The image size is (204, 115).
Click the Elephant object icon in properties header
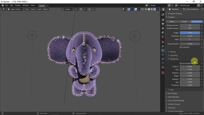tap(170, 9)
